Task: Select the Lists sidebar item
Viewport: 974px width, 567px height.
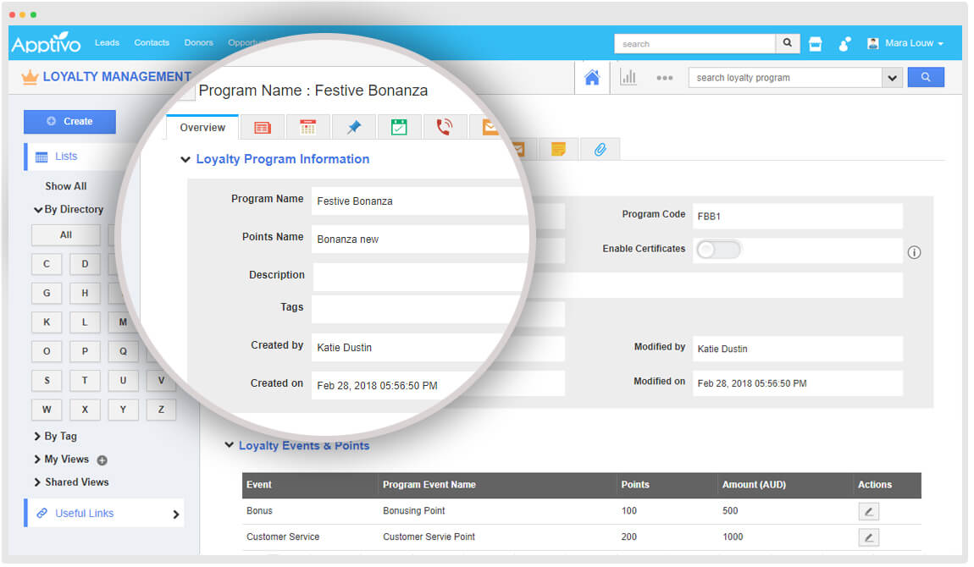Action: tap(66, 157)
